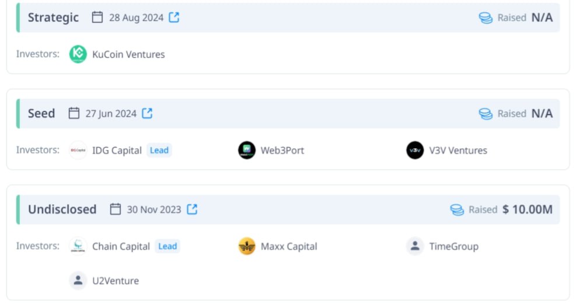Click the Chain Capital logo
This screenshot has height=304, width=583.
pyautogui.click(x=78, y=246)
